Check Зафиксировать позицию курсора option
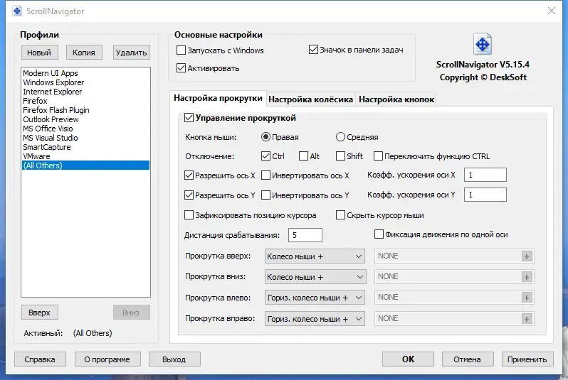568x380 pixels. [189, 215]
